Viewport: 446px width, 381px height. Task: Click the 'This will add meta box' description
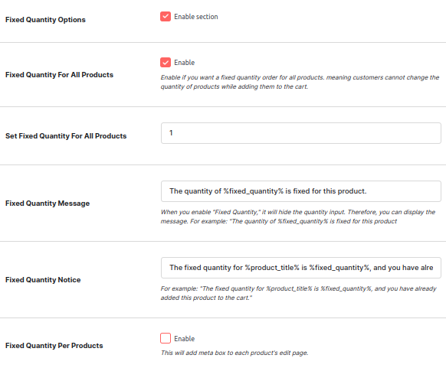pos(234,353)
